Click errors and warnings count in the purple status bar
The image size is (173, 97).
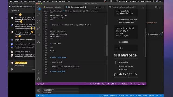click(x=41, y=84)
